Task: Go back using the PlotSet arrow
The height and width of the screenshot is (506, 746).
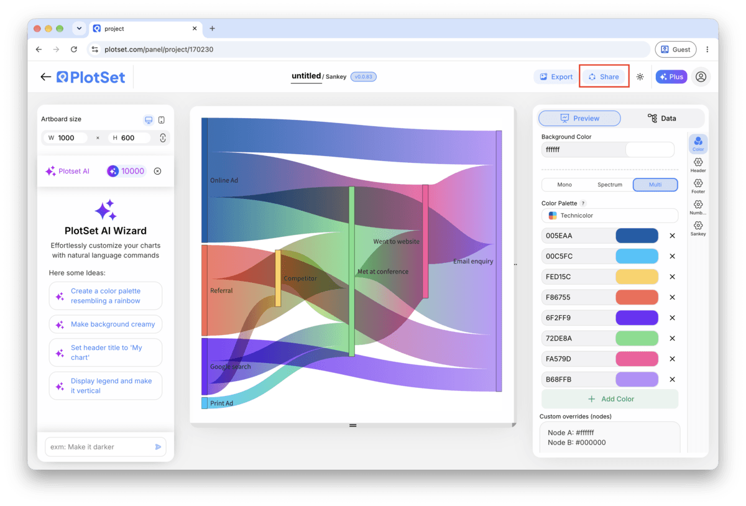Action: click(x=45, y=77)
